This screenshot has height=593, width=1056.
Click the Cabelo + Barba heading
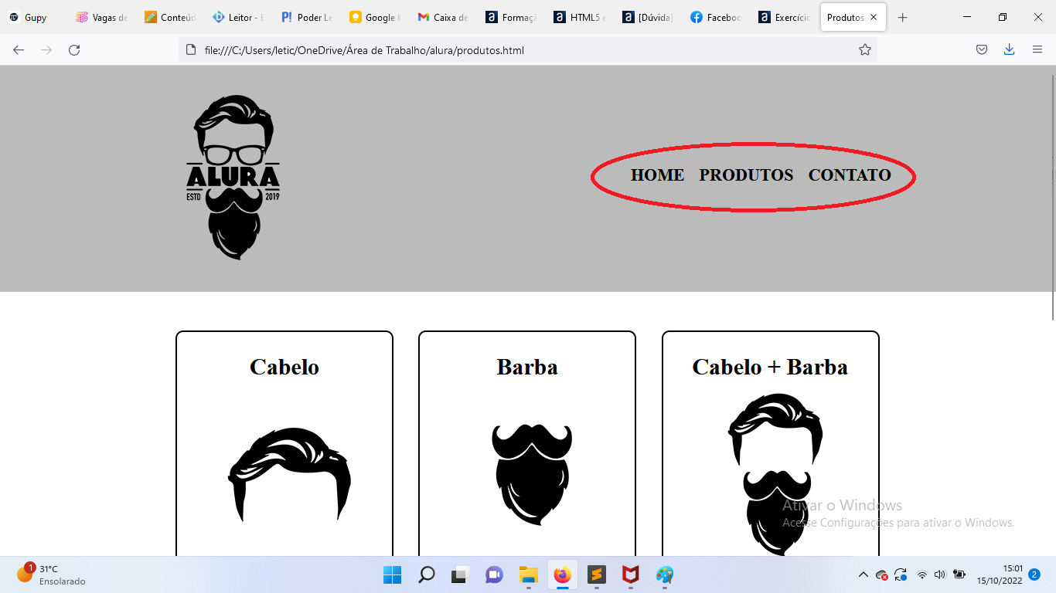pyautogui.click(x=770, y=367)
